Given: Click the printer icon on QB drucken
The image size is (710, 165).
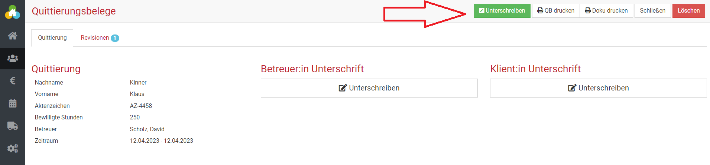Looking at the screenshot, I should [540, 11].
